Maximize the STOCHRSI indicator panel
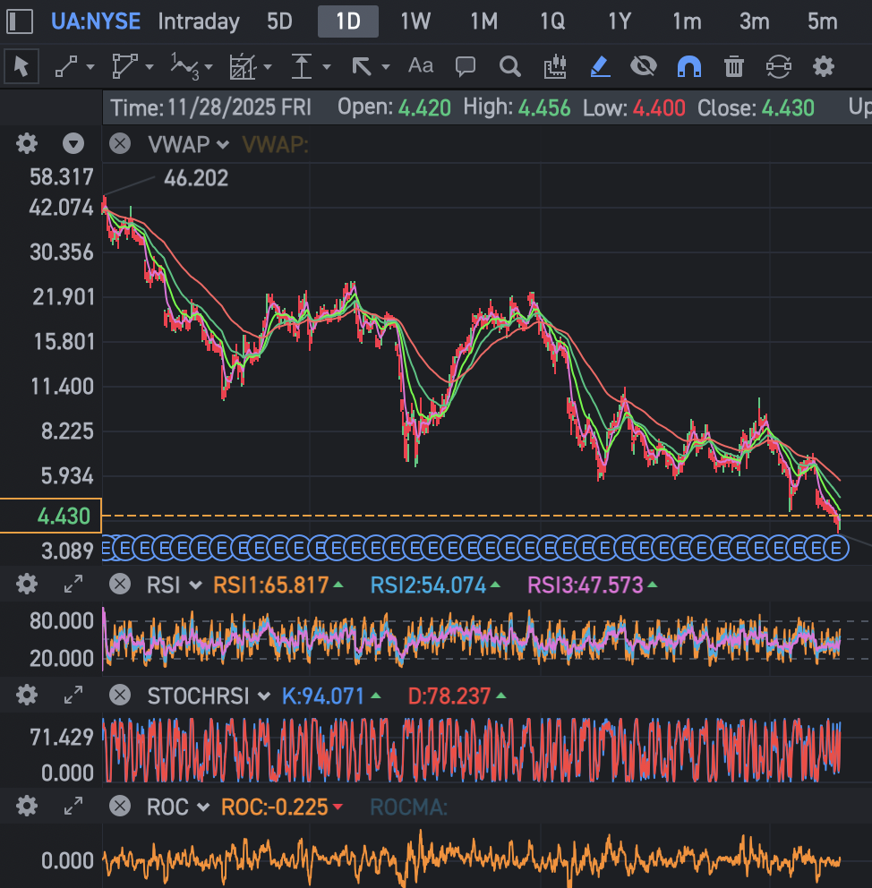The width and height of the screenshot is (872, 888). (x=73, y=695)
